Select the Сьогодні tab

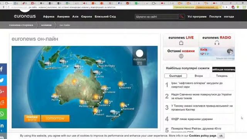(176, 76)
